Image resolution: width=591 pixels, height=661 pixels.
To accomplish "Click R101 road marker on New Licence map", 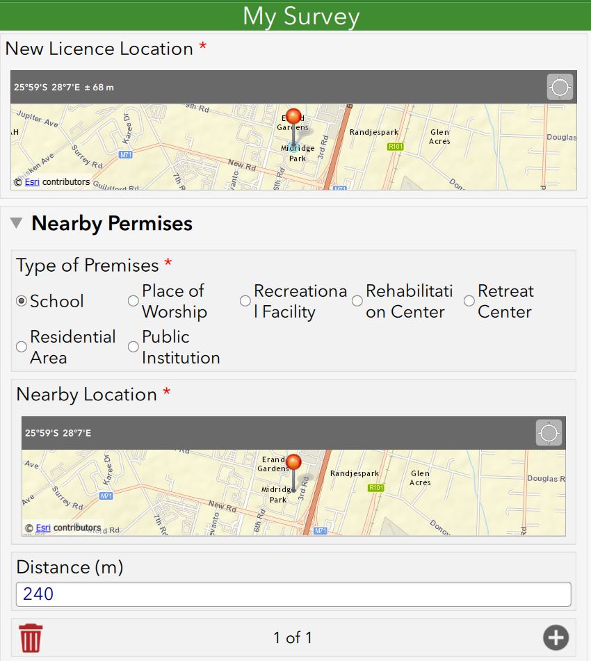I will click(396, 147).
